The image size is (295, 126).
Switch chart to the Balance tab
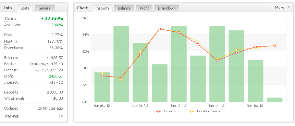124,8
